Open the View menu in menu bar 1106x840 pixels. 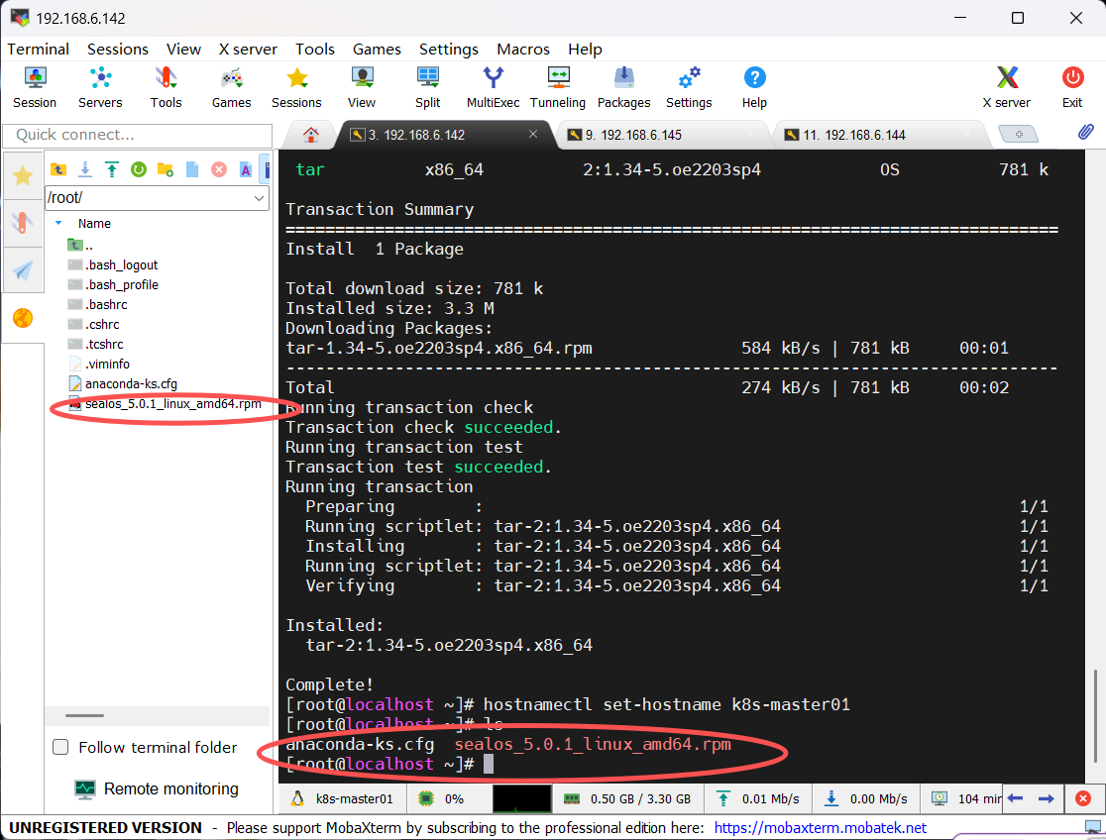click(183, 50)
